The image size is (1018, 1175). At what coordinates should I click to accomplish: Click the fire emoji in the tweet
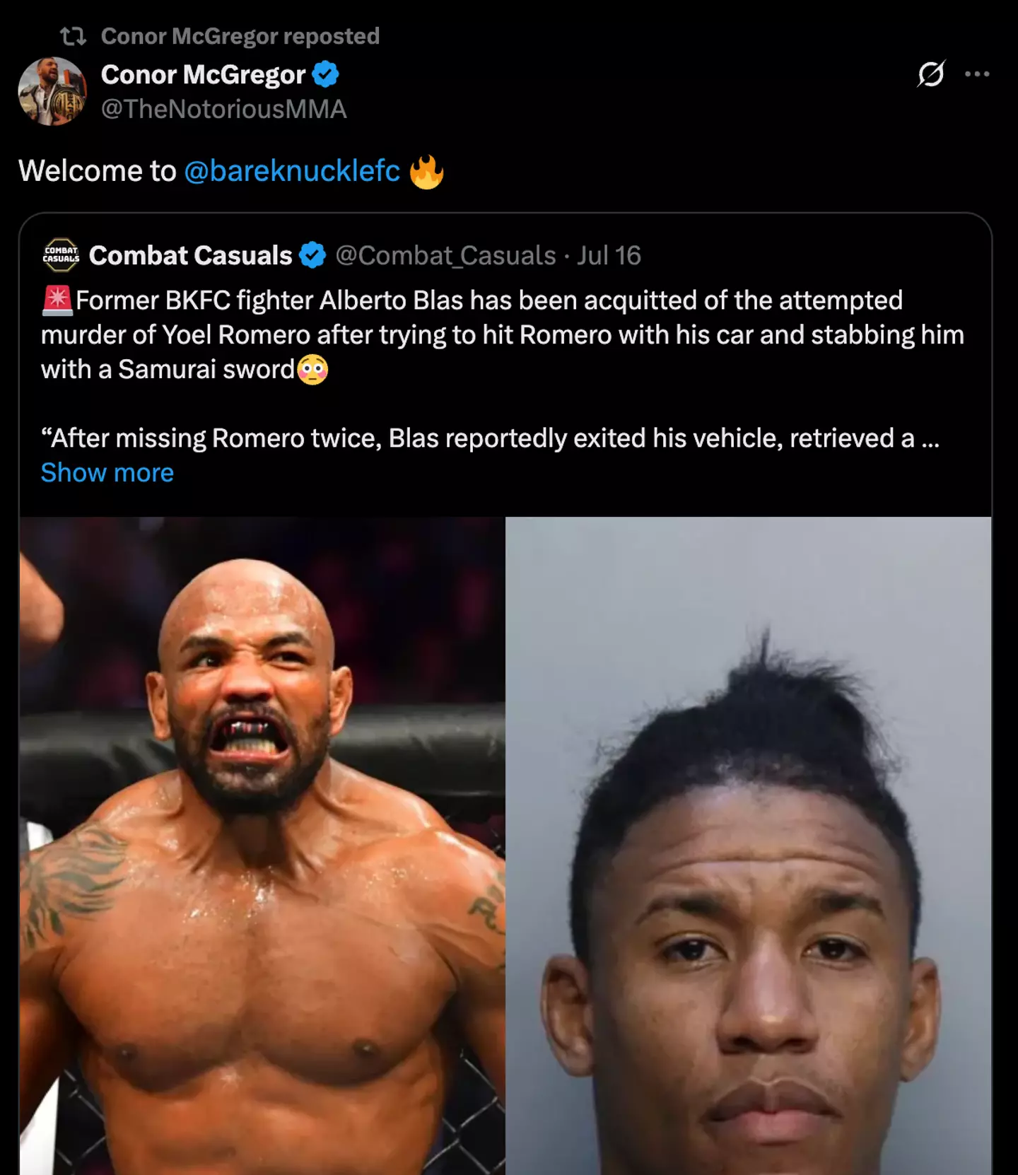pyautogui.click(x=426, y=172)
